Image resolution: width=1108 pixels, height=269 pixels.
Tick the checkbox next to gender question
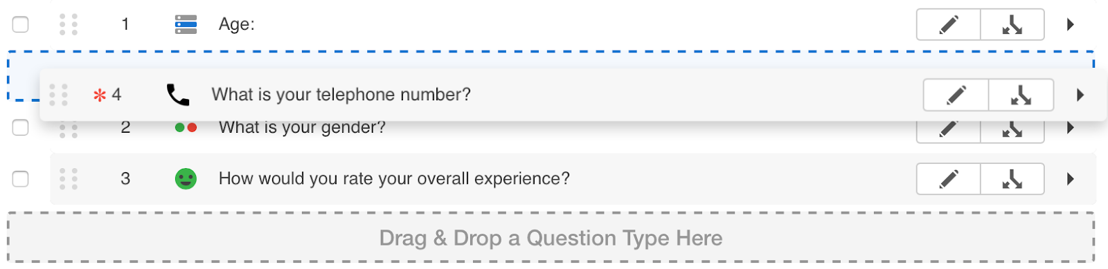pyautogui.click(x=21, y=127)
